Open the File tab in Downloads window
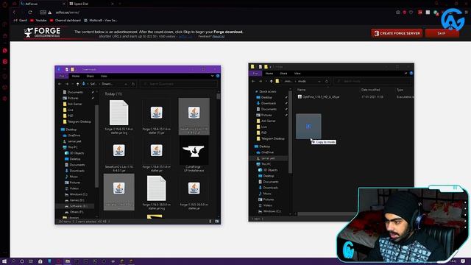This screenshot has width=471, height=265. click(62, 76)
